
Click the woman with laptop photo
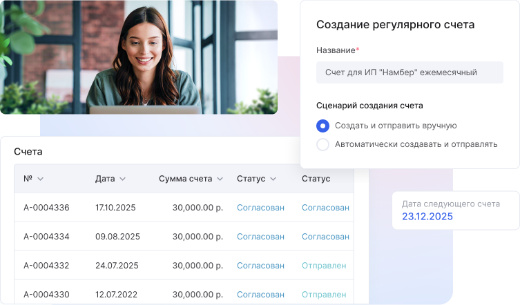(138, 57)
